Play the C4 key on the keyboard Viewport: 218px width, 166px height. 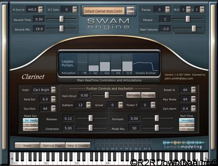[x=107, y=162]
